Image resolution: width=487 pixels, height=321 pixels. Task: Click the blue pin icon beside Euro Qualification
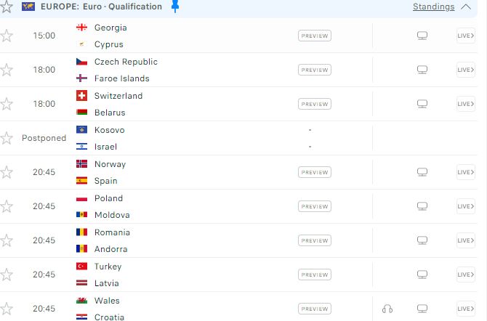point(175,7)
